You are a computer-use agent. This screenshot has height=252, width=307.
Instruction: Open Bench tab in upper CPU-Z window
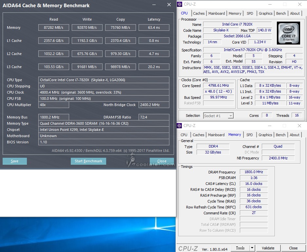click(x=281, y=13)
